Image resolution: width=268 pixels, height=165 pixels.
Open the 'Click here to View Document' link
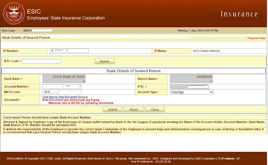coord(60,97)
